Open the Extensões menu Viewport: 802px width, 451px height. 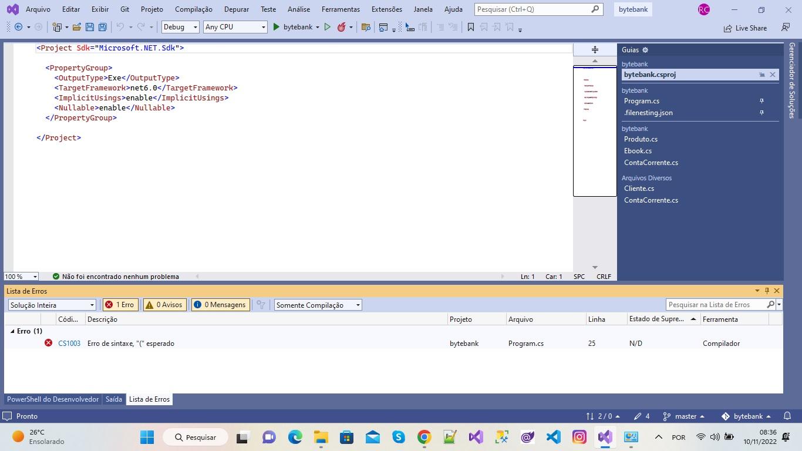tap(387, 9)
